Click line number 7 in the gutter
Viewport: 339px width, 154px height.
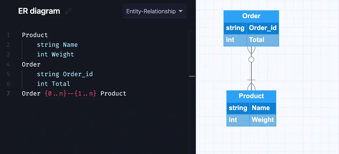click(x=8, y=93)
